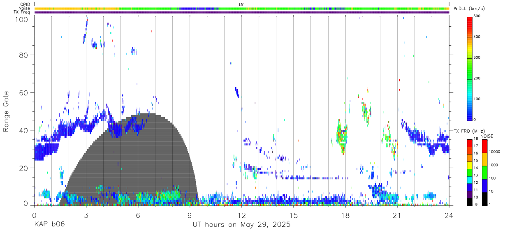Click the Noise bar label
The image size is (505, 233).
(24, 8)
